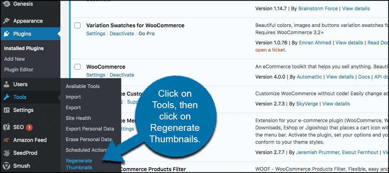Image resolution: width=389 pixels, height=173 pixels.
Task: Open the Emran Ahmed author link
Action: coord(315,42)
